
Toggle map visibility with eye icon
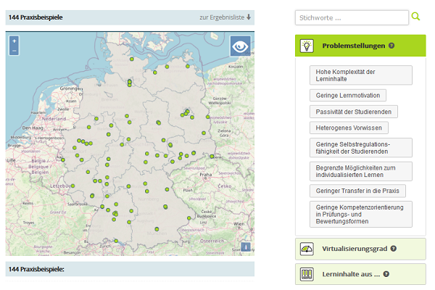pos(240,46)
